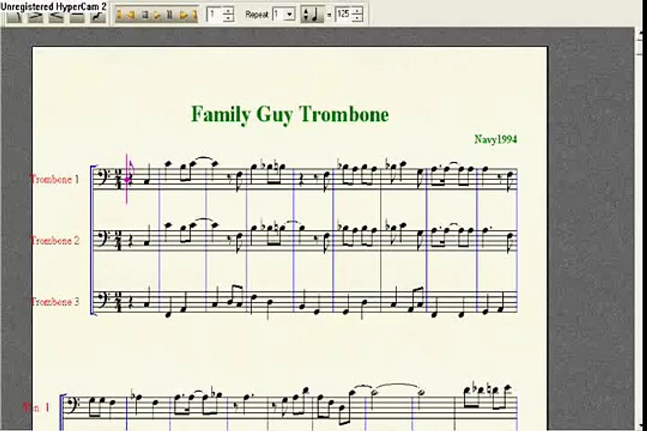
Task: Click the tempo field showing 125
Action: 344,14
